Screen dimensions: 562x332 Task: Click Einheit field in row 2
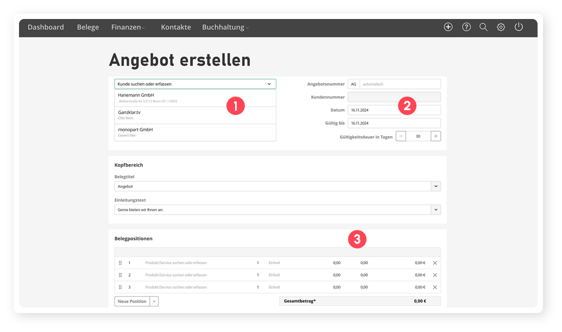pos(274,275)
